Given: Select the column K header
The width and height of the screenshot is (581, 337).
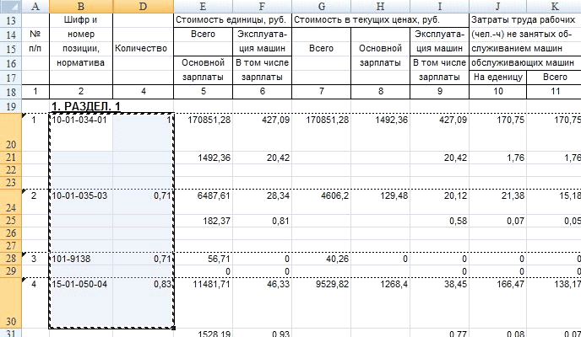Looking at the screenshot, I should point(554,6).
